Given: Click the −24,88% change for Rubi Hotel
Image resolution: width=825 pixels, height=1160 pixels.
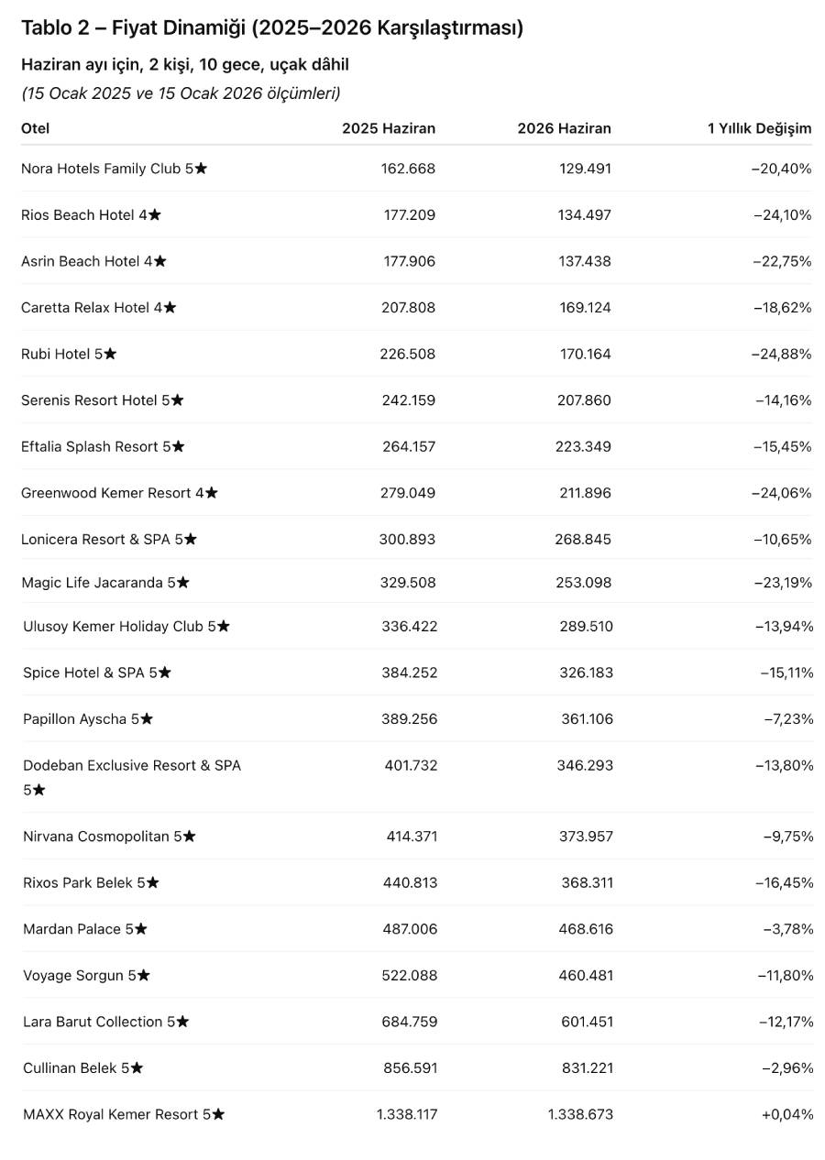Looking at the screenshot, I should click(x=782, y=354).
